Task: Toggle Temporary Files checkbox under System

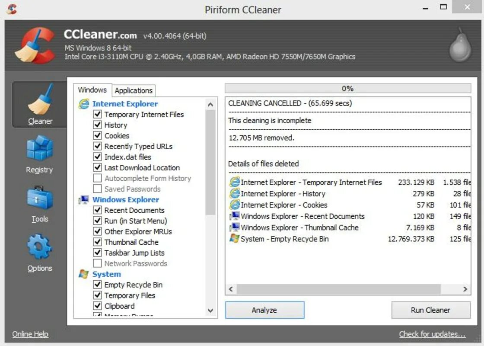Action: (97, 295)
